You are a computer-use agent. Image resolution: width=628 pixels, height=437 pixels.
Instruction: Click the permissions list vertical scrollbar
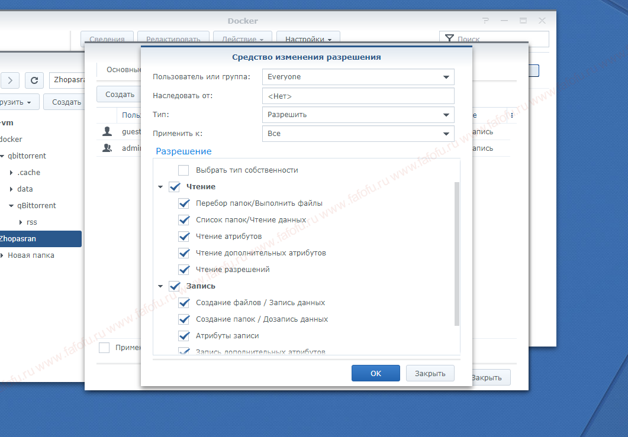tap(457, 254)
